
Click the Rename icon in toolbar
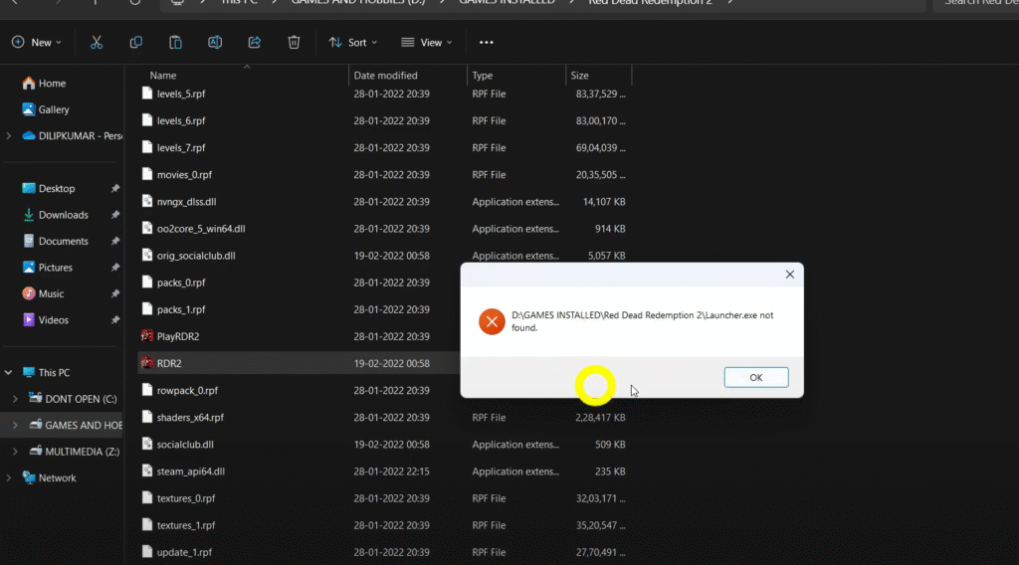point(215,42)
